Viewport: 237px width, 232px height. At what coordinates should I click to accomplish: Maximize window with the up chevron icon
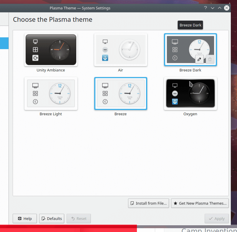pyautogui.click(x=219, y=8)
